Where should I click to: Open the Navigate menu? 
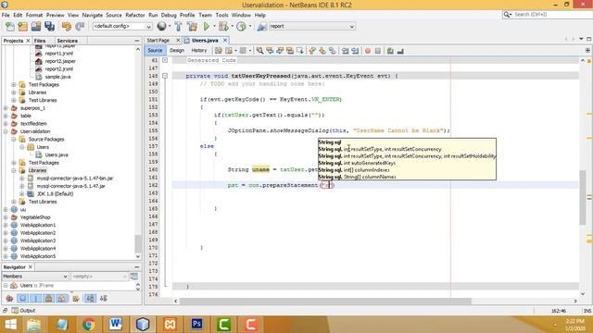click(93, 15)
